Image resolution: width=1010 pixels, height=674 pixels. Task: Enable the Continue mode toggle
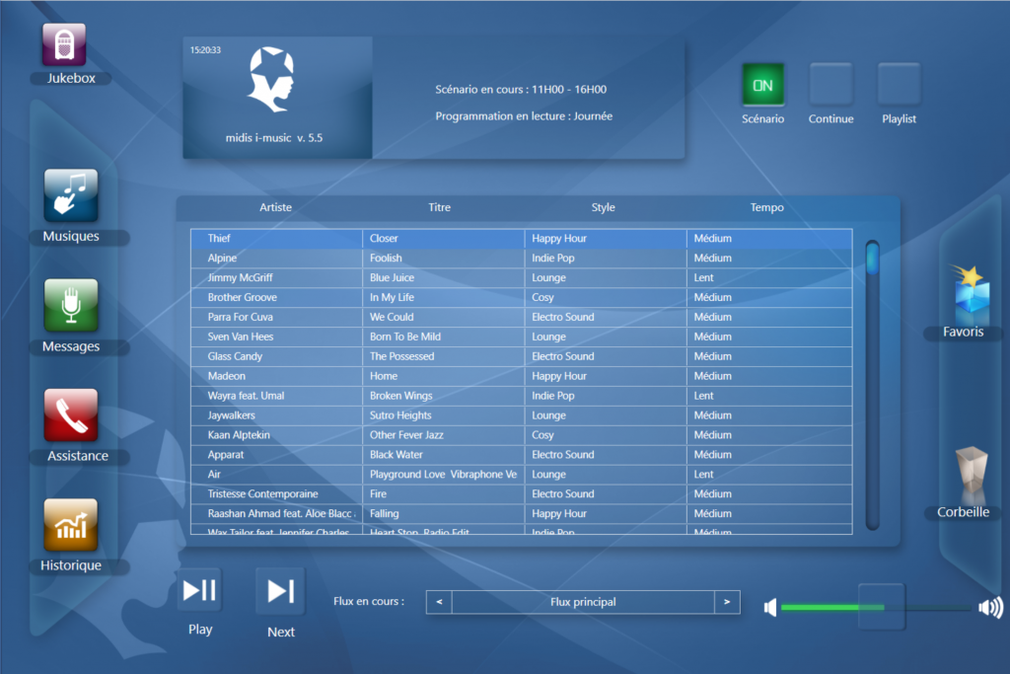pyautogui.click(x=830, y=85)
